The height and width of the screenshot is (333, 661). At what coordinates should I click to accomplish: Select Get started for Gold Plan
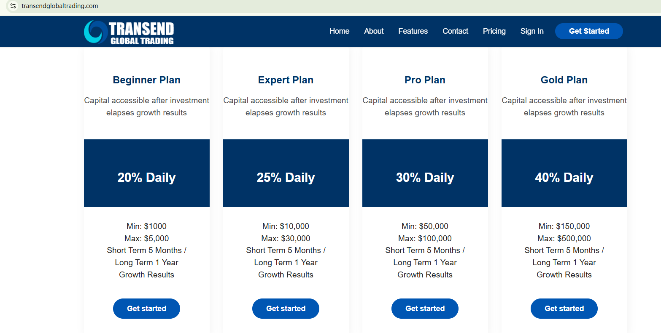[564, 309]
